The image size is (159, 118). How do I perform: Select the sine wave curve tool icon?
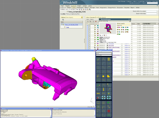(x=103, y=67)
